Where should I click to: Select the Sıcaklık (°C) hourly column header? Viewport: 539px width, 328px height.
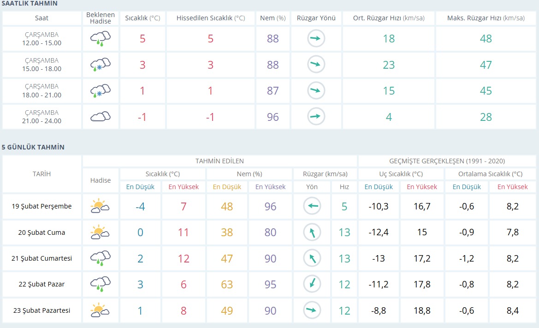click(x=142, y=18)
